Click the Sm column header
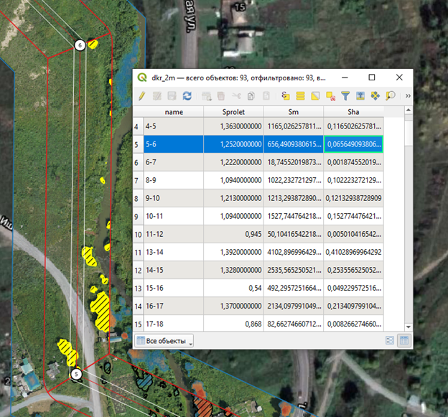 (x=293, y=112)
